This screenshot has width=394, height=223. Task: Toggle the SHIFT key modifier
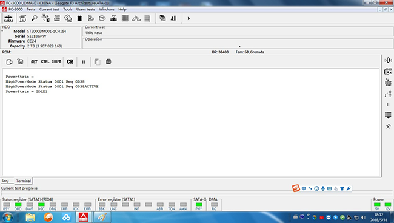pos(56,61)
